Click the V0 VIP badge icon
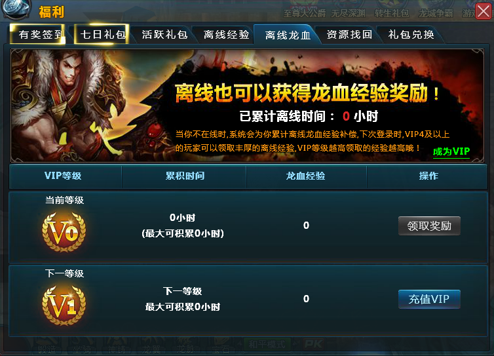Image resolution: width=494 pixels, height=356 pixels. [x=64, y=232]
